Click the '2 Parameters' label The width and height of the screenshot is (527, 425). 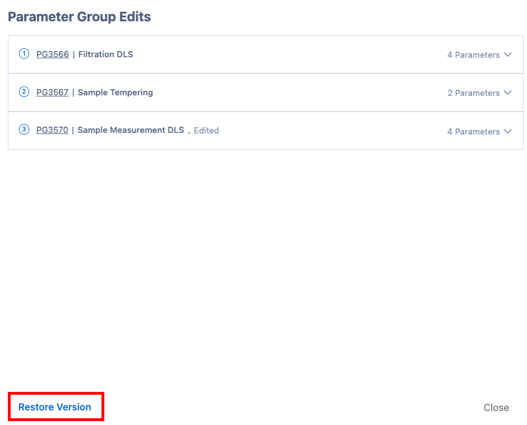pyautogui.click(x=473, y=93)
